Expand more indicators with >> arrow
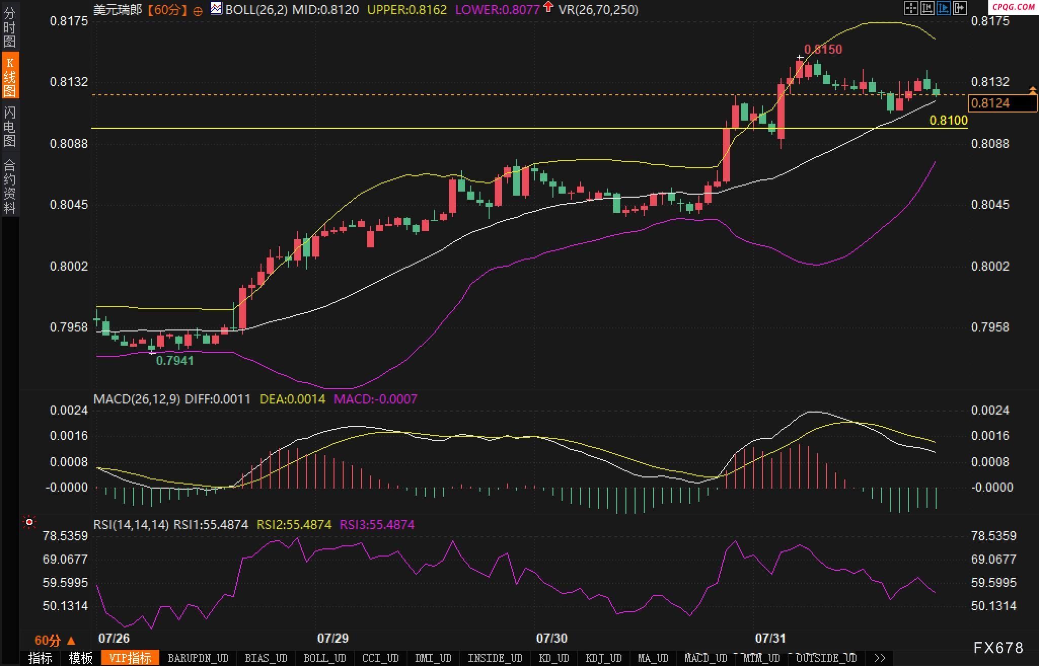 click(880, 658)
